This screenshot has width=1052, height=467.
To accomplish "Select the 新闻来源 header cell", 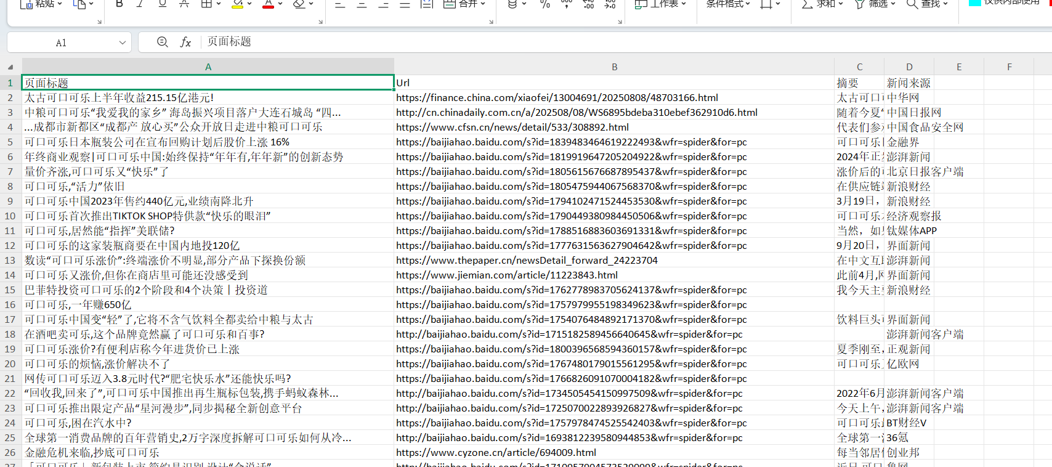I will pyautogui.click(x=909, y=83).
